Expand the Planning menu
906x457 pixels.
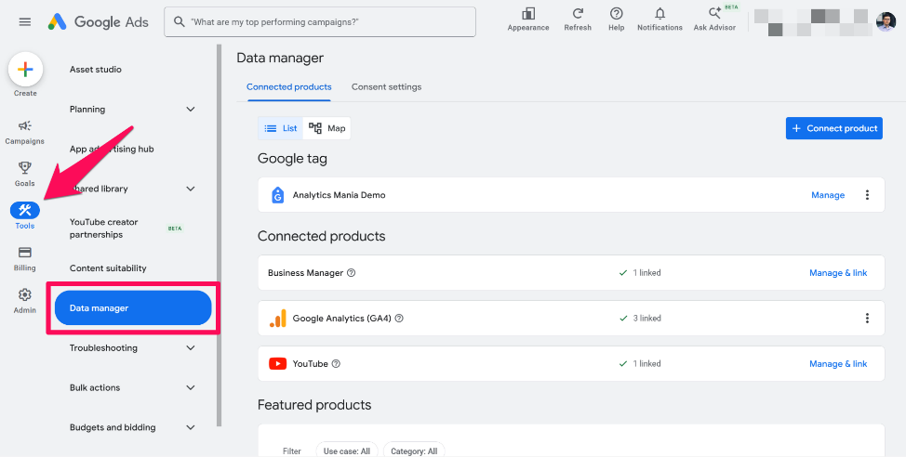(191, 109)
